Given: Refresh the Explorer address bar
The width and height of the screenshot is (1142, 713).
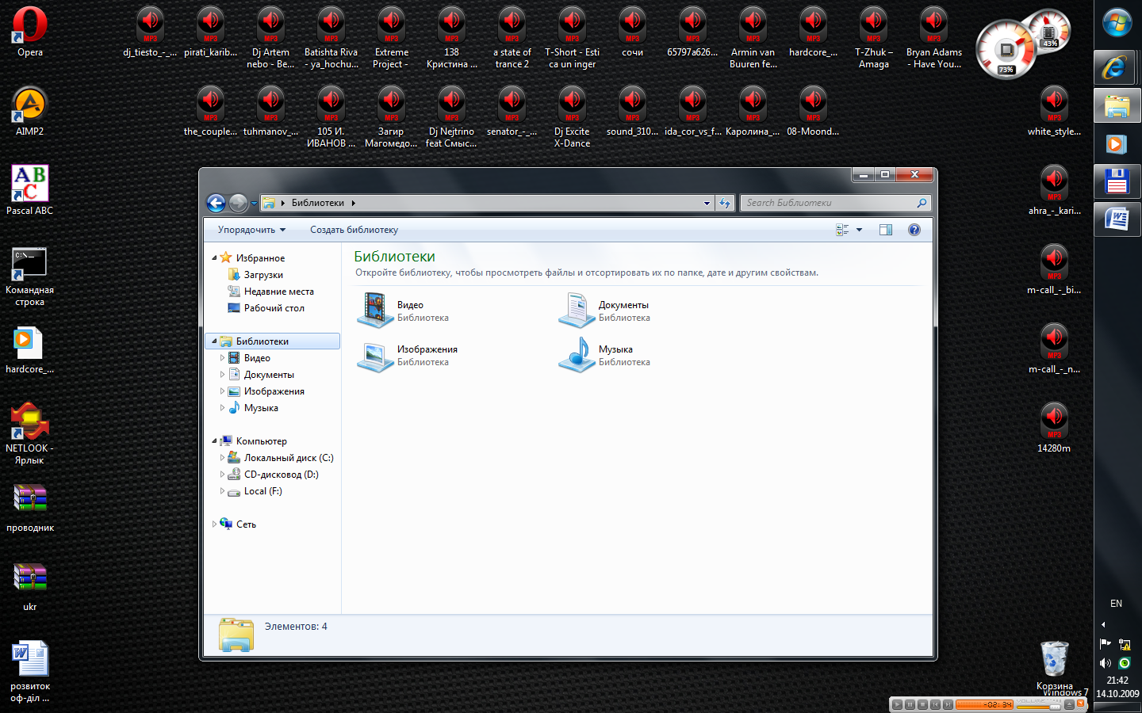Looking at the screenshot, I should pyautogui.click(x=724, y=203).
